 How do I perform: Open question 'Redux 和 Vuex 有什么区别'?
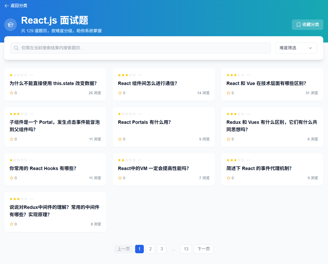[272, 126]
